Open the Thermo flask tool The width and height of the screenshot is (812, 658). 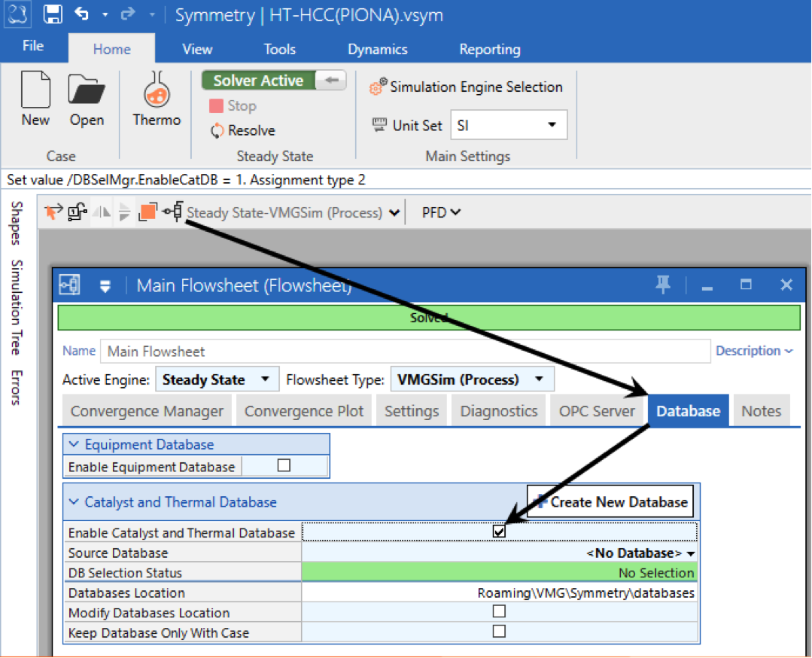(157, 99)
